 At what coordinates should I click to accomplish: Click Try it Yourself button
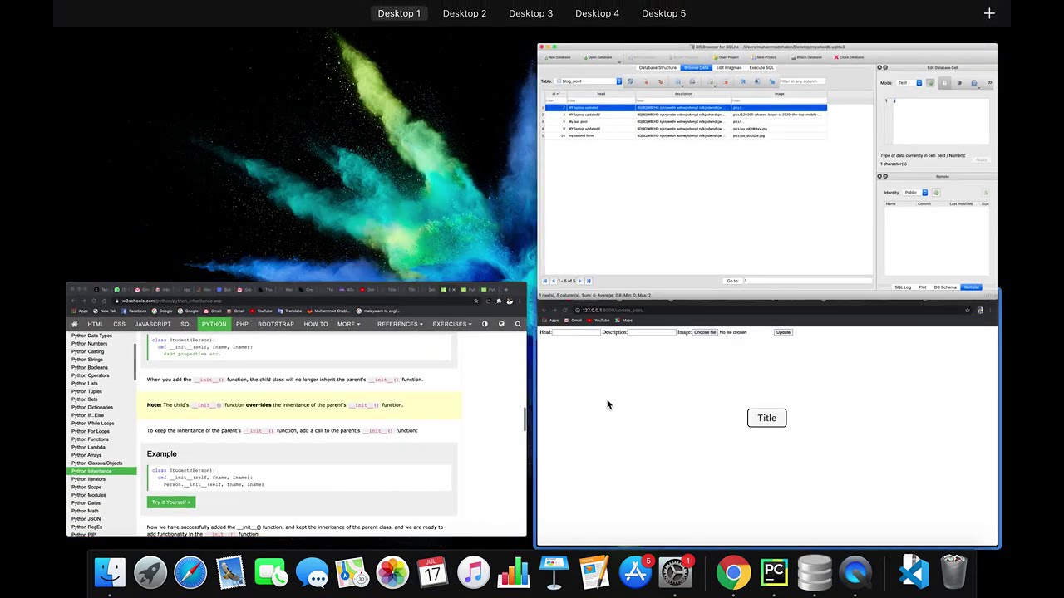pyautogui.click(x=170, y=502)
